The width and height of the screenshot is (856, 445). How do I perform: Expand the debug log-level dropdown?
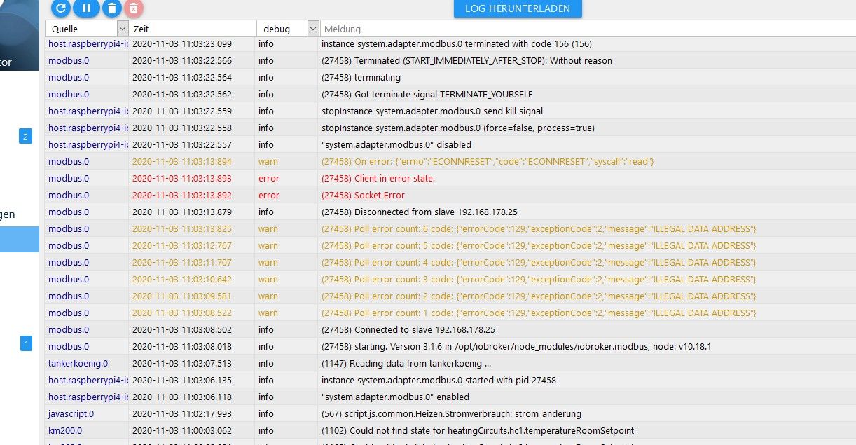coord(313,29)
